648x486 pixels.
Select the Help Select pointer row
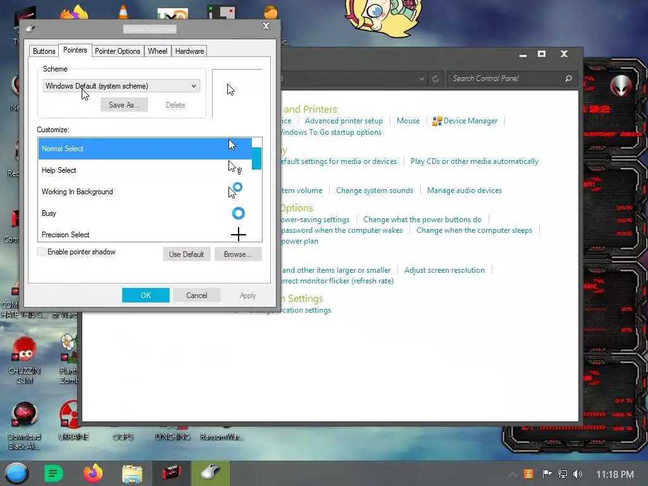[145, 170]
